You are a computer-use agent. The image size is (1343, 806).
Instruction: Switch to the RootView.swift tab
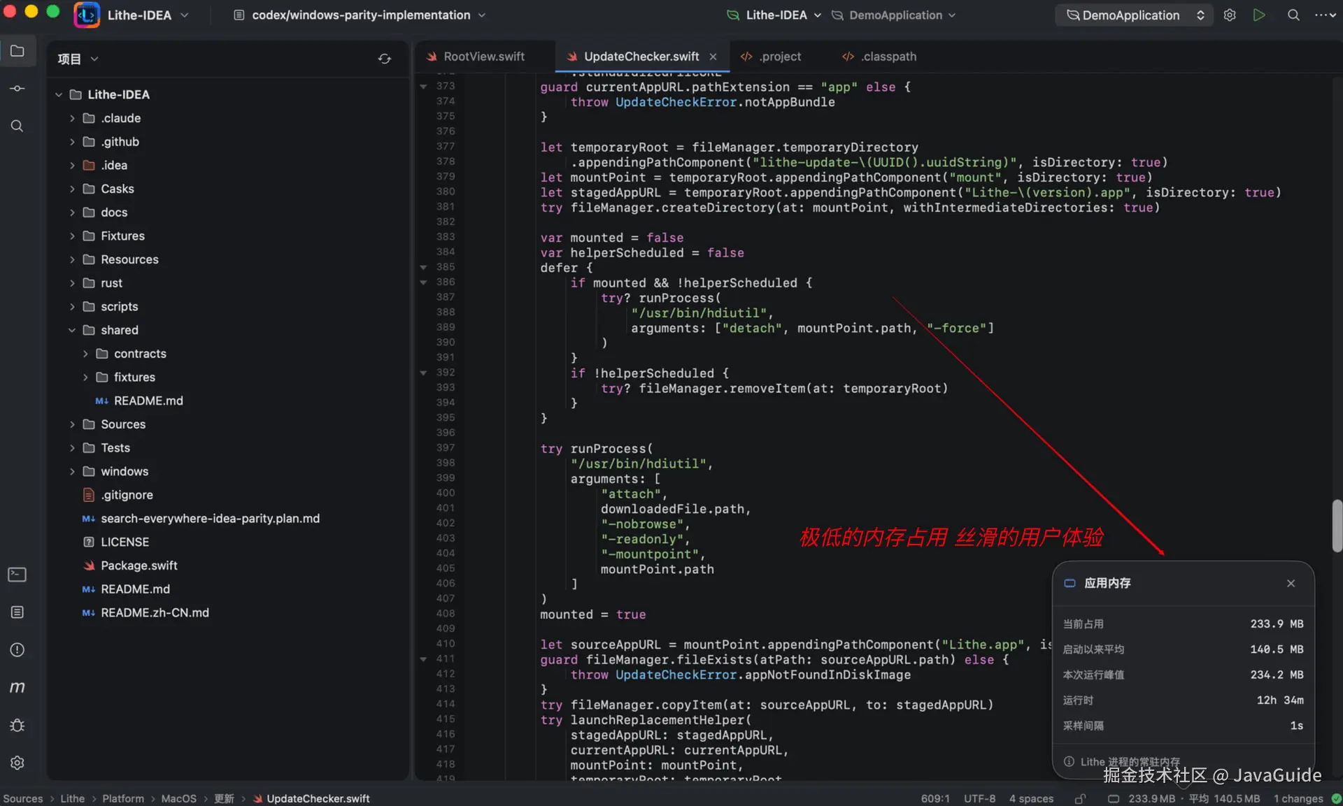click(x=476, y=57)
